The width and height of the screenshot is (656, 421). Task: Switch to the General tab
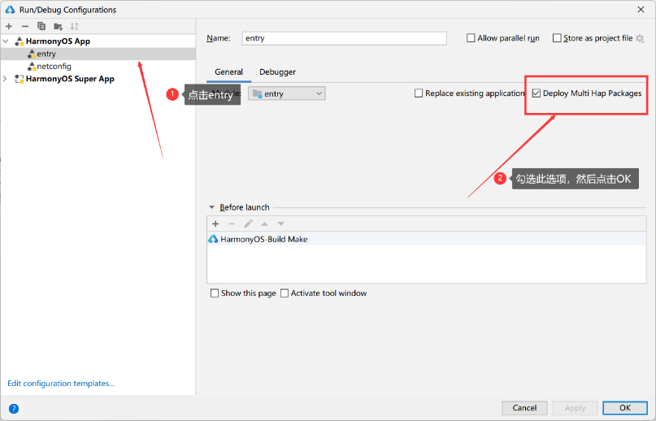coord(228,72)
